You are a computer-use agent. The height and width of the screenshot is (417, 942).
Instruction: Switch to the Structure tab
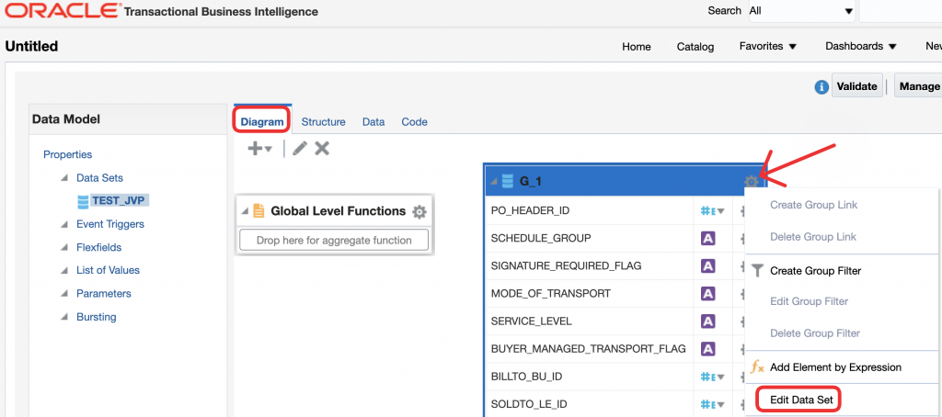(323, 121)
